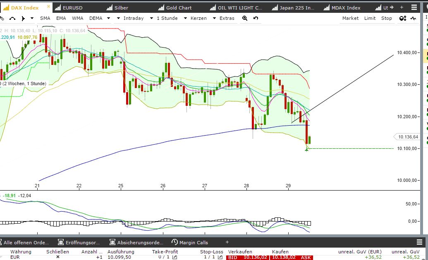Toggle the SMA indicator
428x260 pixels.
click(x=45, y=18)
